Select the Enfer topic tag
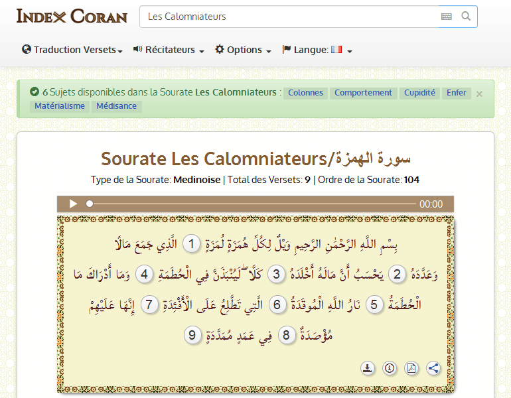The height and width of the screenshot is (398, 511). (x=456, y=93)
